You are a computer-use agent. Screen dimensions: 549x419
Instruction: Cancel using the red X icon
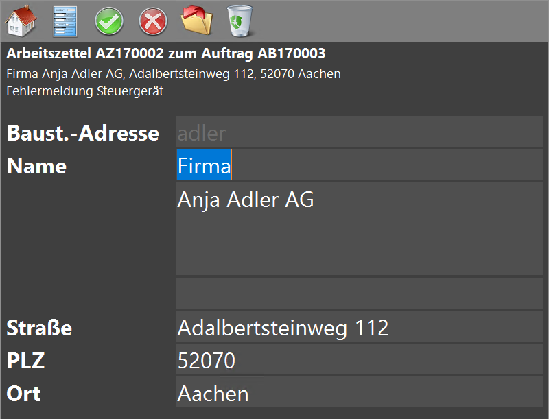click(153, 21)
